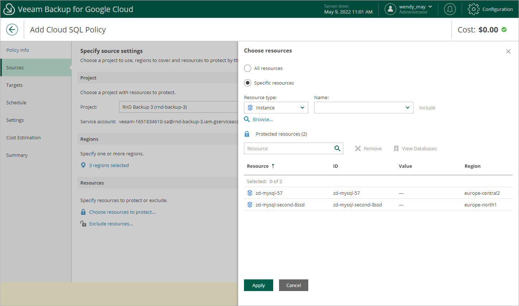The width and height of the screenshot is (519, 306).
Task: Click the Include link
Action: coord(427,108)
